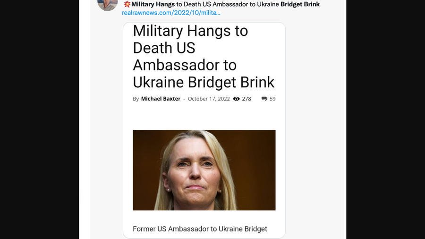Click the comments speech bubble icon
425x239 pixels.
tap(264, 99)
